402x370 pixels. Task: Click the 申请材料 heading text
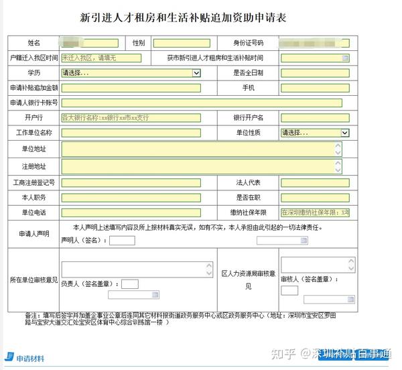[30, 359]
